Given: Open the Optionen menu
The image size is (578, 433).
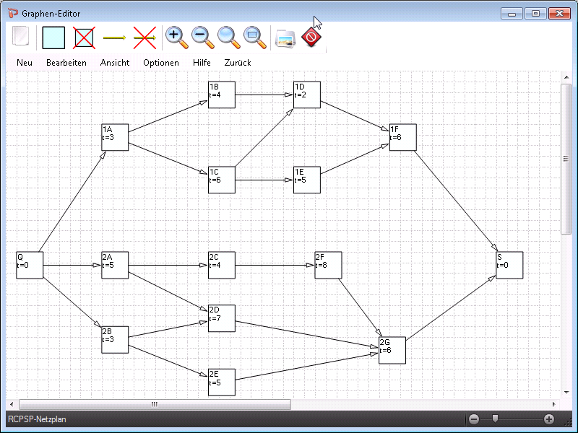Looking at the screenshot, I should click(161, 63).
